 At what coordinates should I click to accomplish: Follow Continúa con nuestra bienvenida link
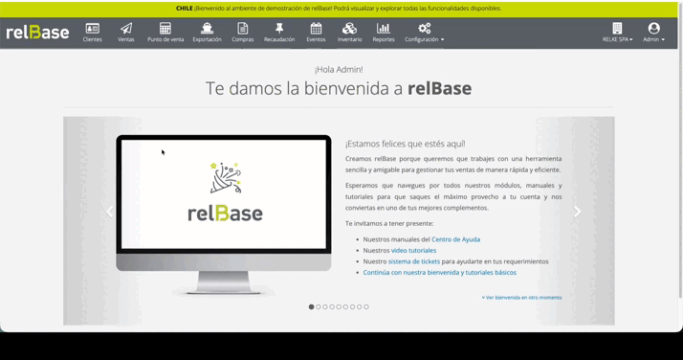click(439, 273)
